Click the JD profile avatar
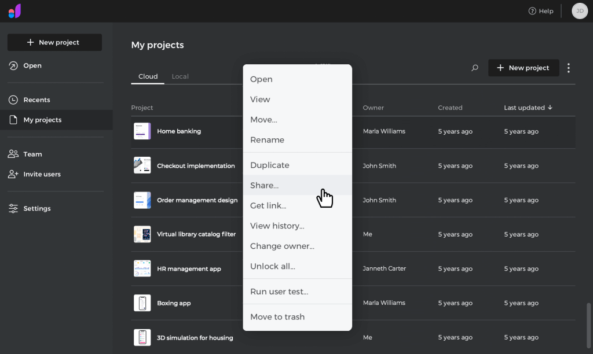This screenshot has width=593, height=354. click(580, 10)
